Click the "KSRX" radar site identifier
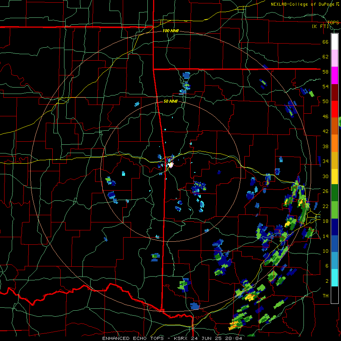Screen dimensions: 341x341 182,338
